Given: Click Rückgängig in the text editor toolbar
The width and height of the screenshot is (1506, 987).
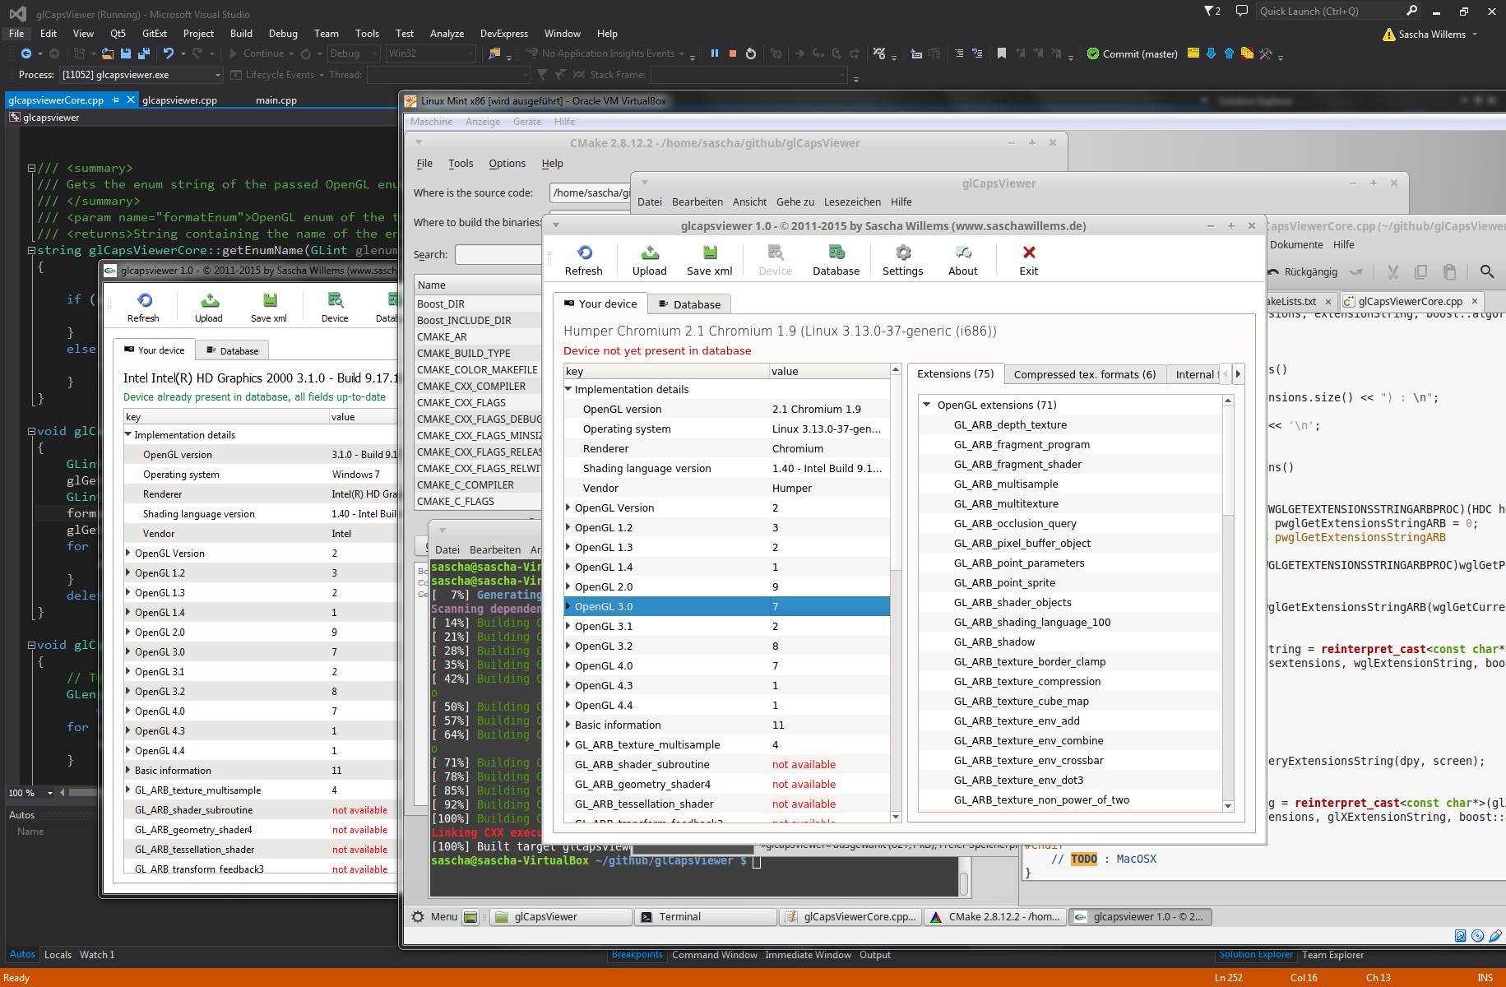Looking at the screenshot, I should (1304, 271).
